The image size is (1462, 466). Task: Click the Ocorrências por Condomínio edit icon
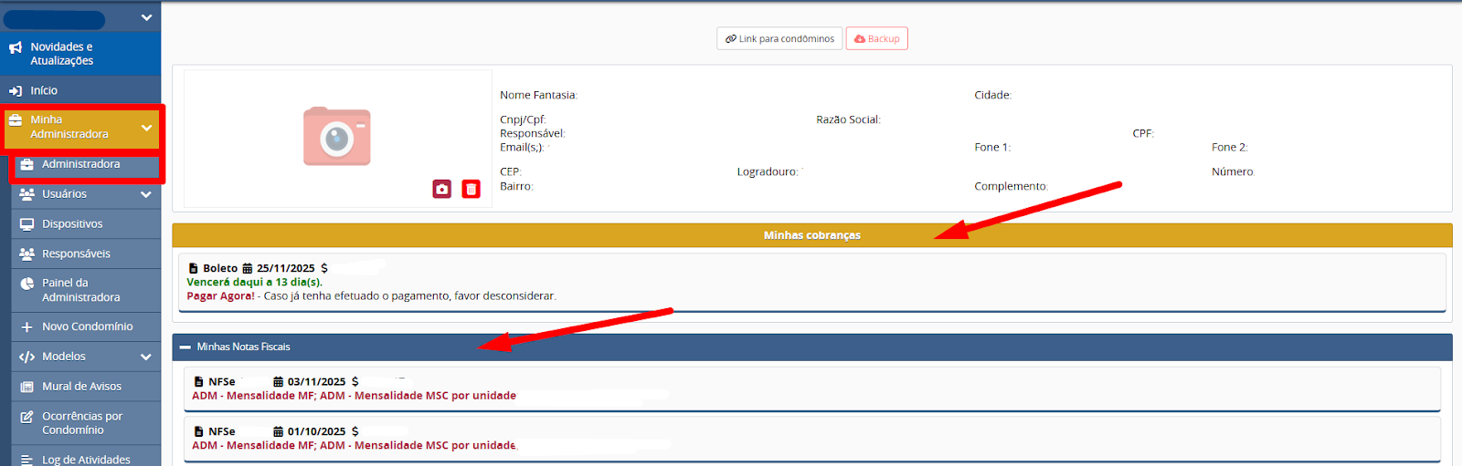(26, 417)
